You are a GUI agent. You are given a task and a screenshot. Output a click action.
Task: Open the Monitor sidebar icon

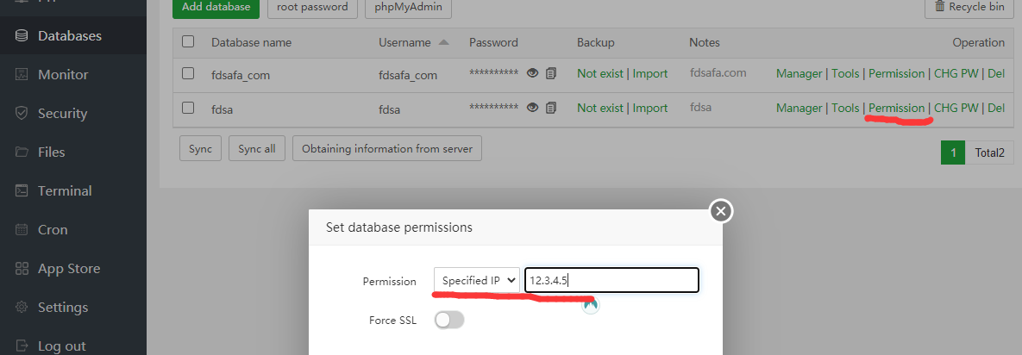(22, 75)
